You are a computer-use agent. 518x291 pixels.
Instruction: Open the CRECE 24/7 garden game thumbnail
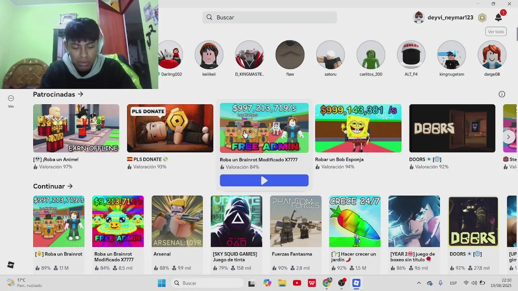click(x=355, y=221)
